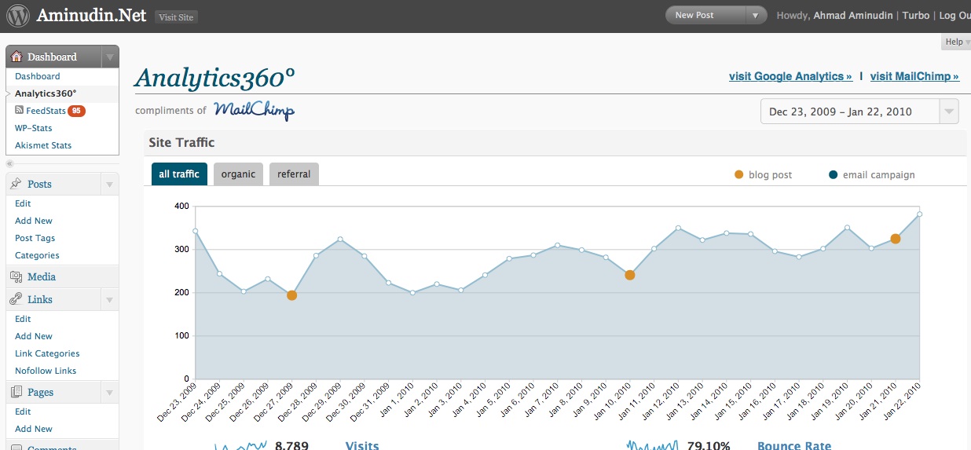Open Akismet Stats link
This screenshot has height=450, width=971.
point(43,145)
